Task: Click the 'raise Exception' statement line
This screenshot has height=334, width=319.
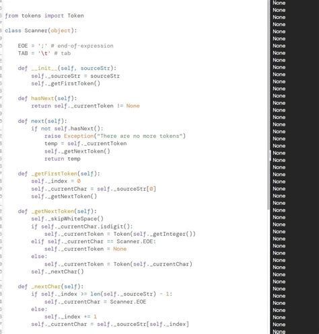Action: click(x=115, y=136)
